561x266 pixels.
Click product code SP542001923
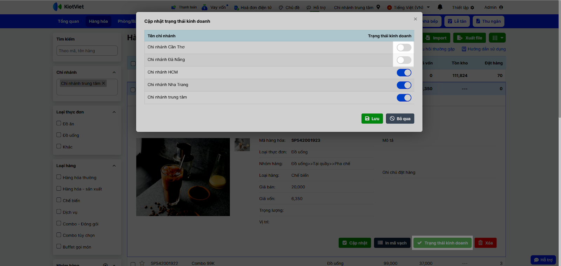tap(306, 140)
